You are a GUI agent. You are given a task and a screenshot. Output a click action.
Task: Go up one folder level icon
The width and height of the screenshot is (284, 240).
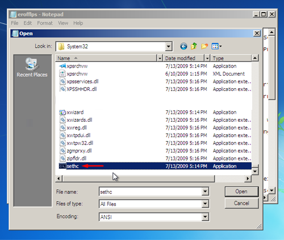point(194,46)
